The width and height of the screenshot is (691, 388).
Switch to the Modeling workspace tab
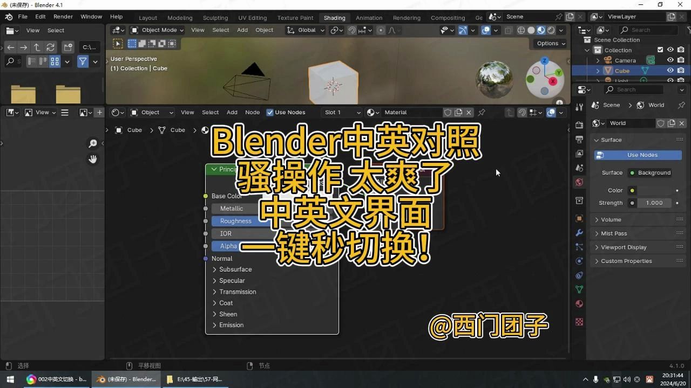pos(180,18)
